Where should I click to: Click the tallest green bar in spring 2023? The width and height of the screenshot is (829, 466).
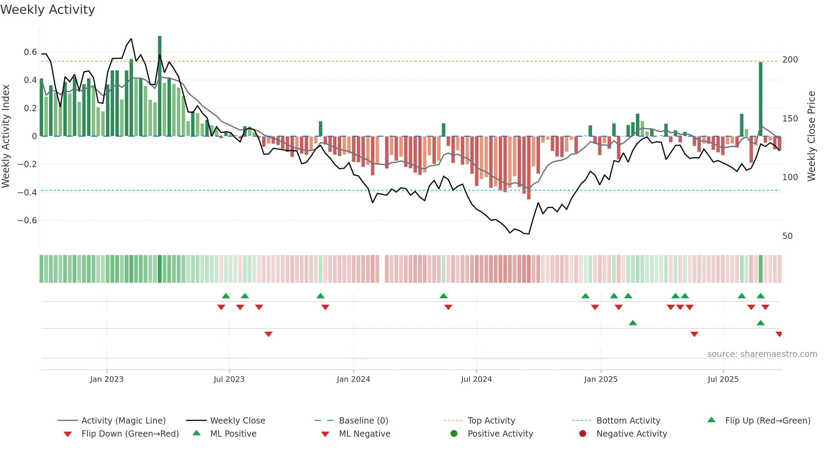tap(160, 86)
